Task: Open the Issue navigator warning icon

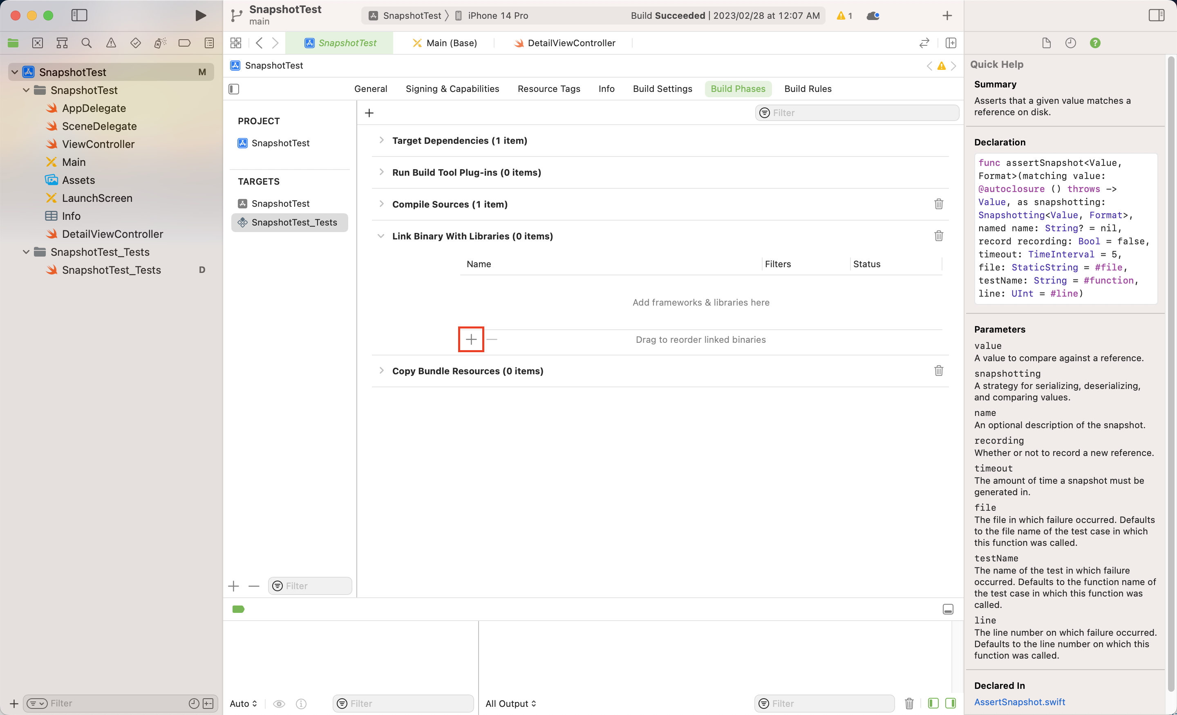Action: (111, 43)
